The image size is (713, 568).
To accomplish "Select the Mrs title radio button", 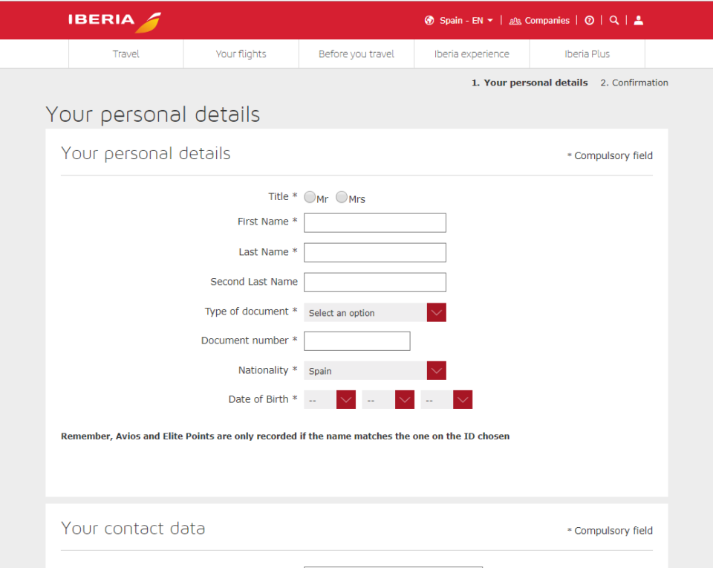I will [342, 197].
